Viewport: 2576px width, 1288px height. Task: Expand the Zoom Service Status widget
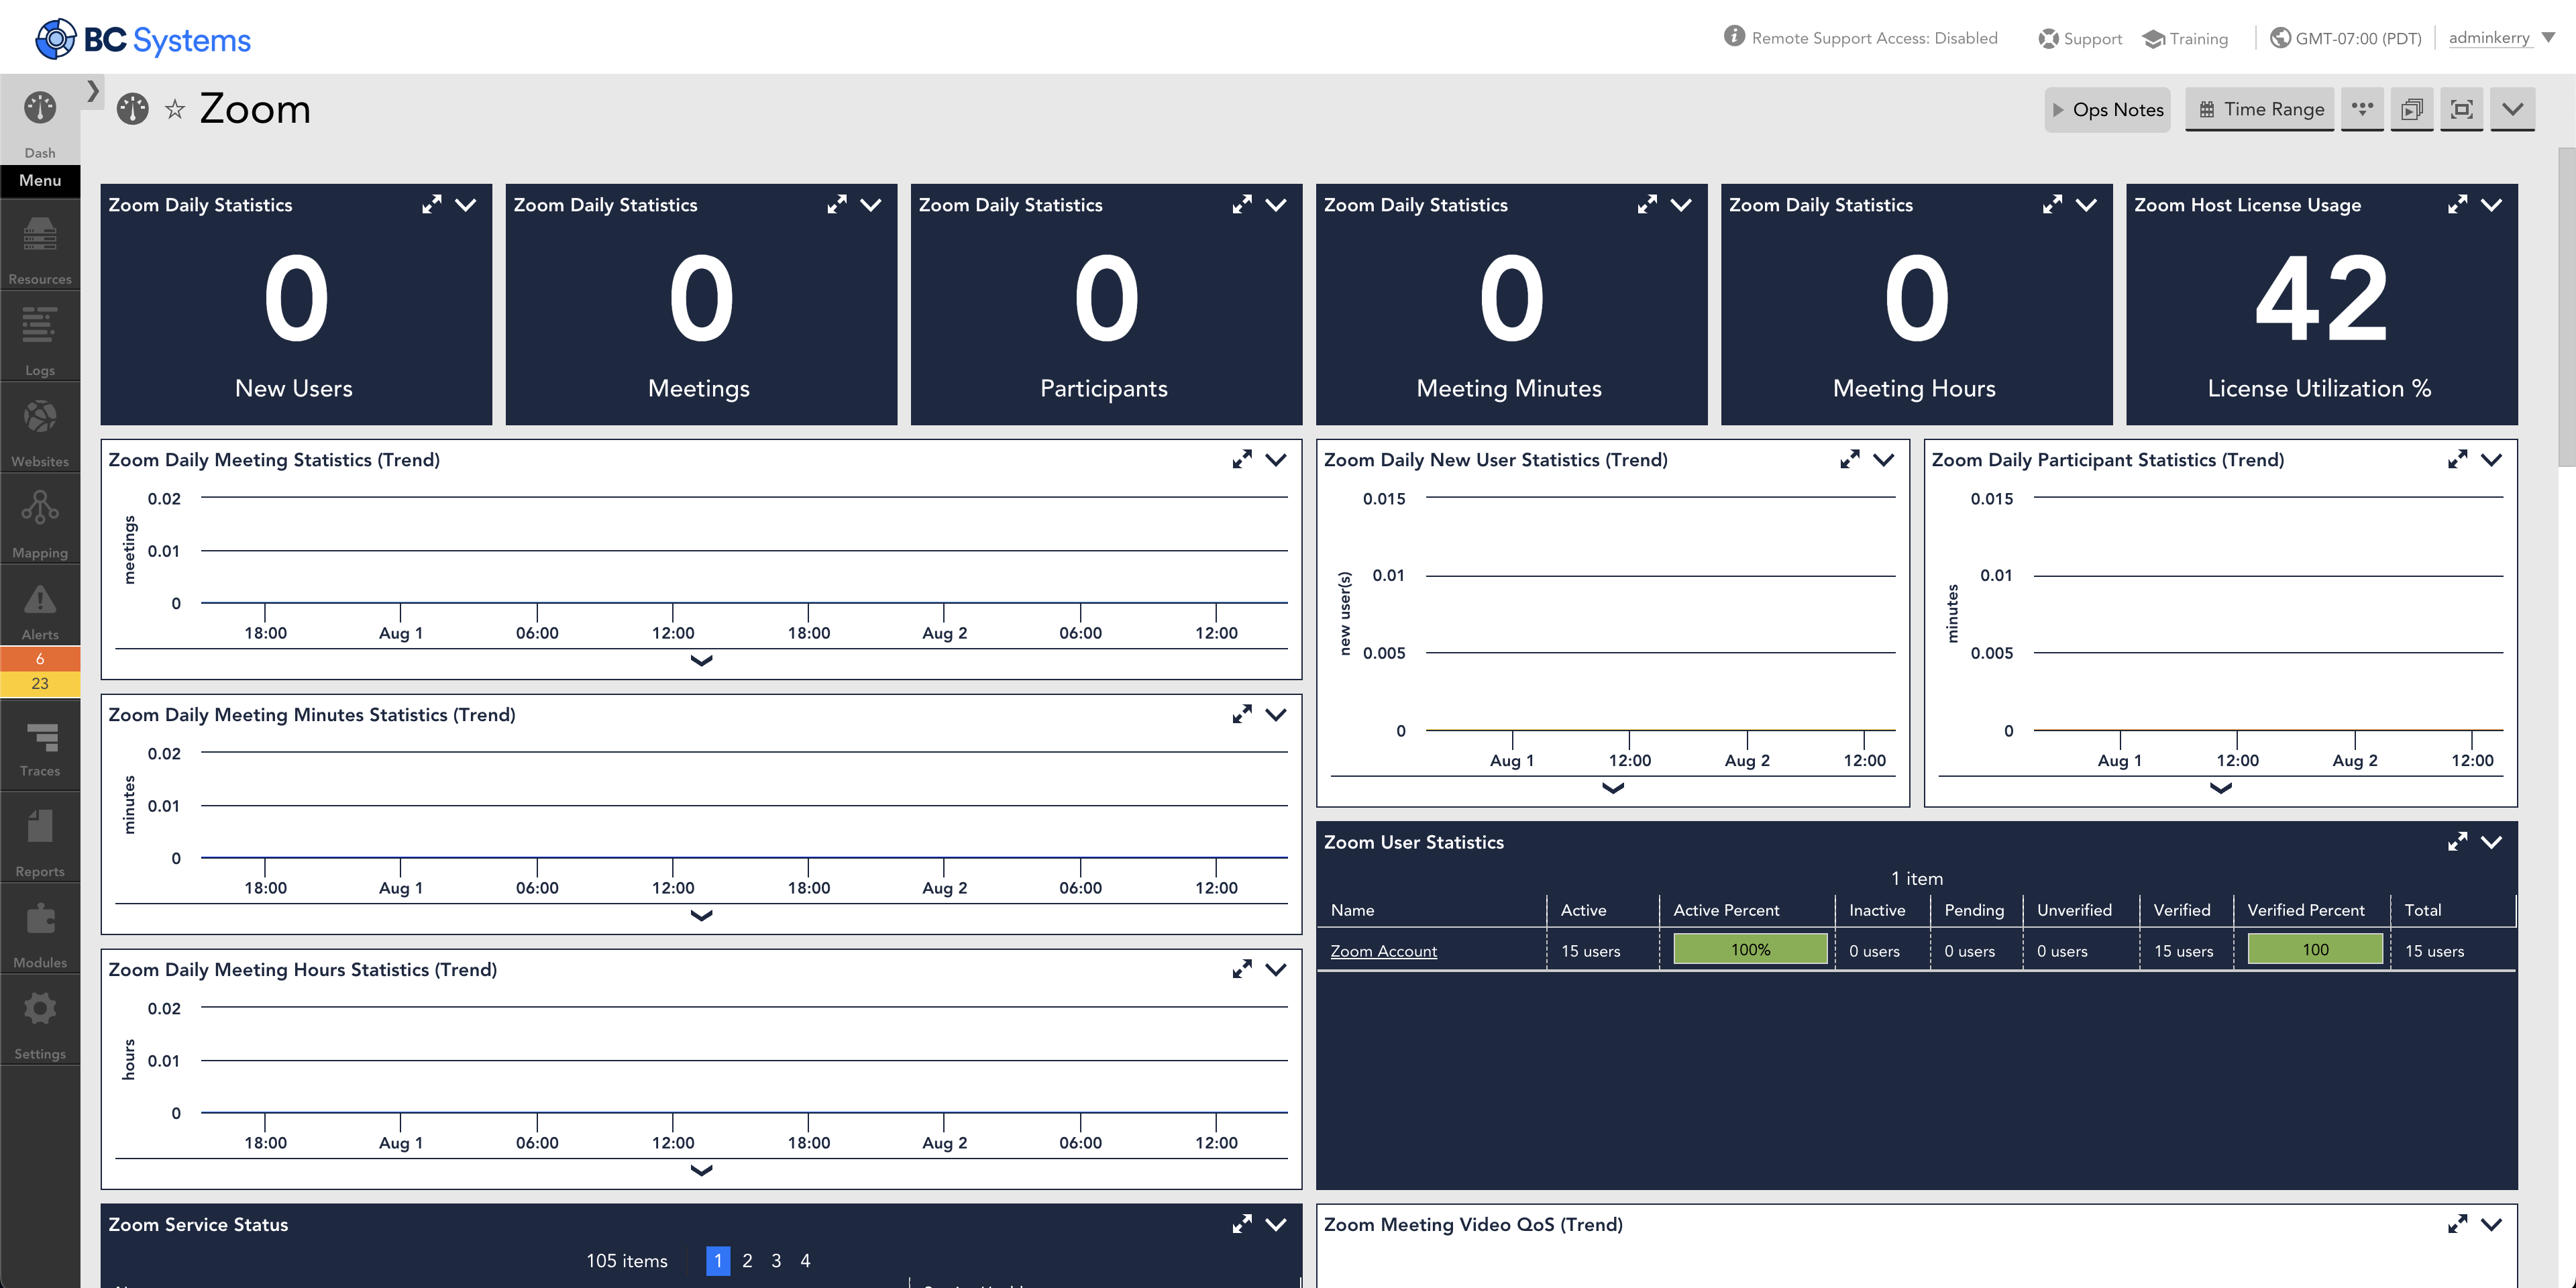tap(1241, 1224)
